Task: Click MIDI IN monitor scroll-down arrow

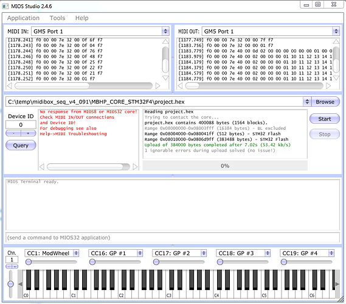Action: [165, 78]
